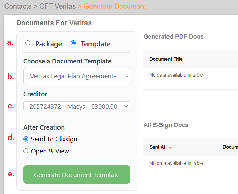
Task: Open the Creditor dropdown showing Macys
Action: [77, 106]
